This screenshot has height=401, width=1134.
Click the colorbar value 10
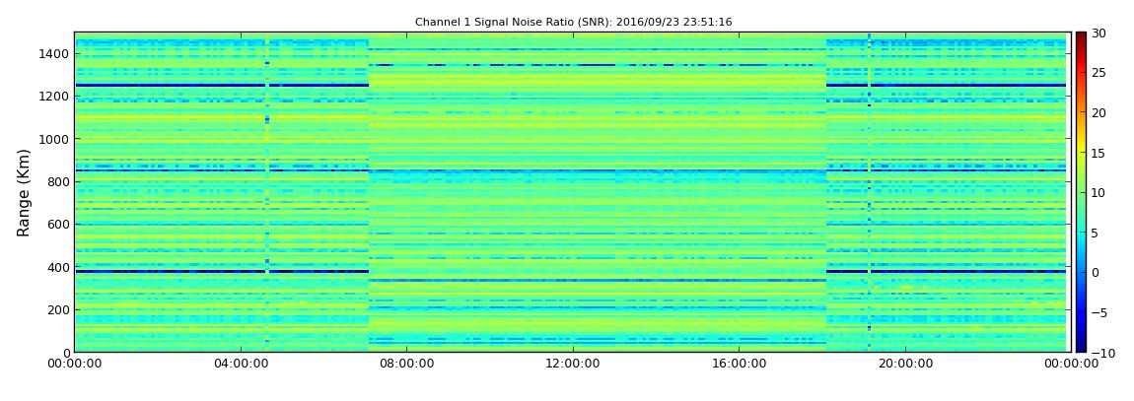point(1099,192)
